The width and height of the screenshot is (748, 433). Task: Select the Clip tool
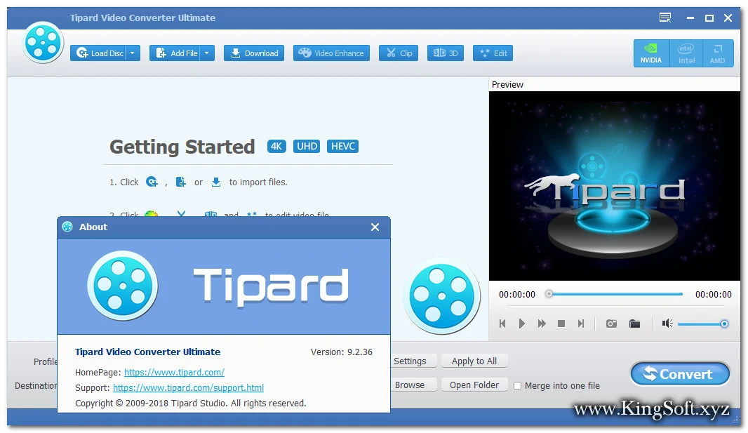pos(399,53)
